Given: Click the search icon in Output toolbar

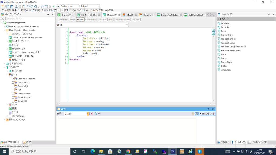Looking at the screenshot, I should pyautogui.click(x=96, y=114).
